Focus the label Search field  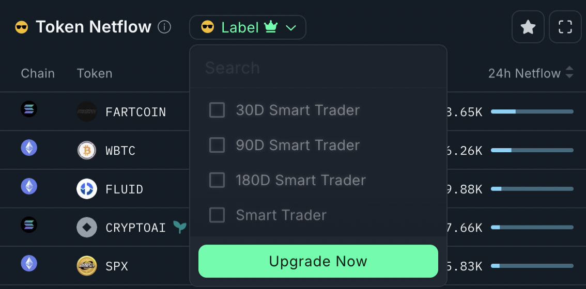318,68
